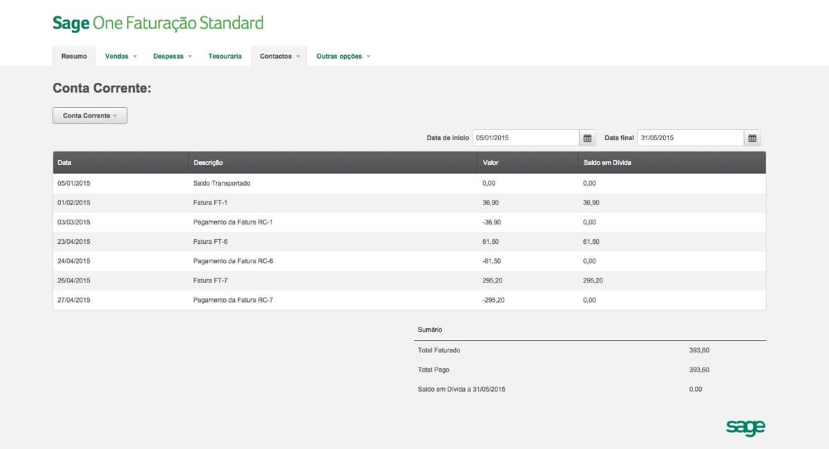The width and height of the screenshot is (829, 449).
Task: Click the Descrição column header
Action: click(x=208, y=163)
